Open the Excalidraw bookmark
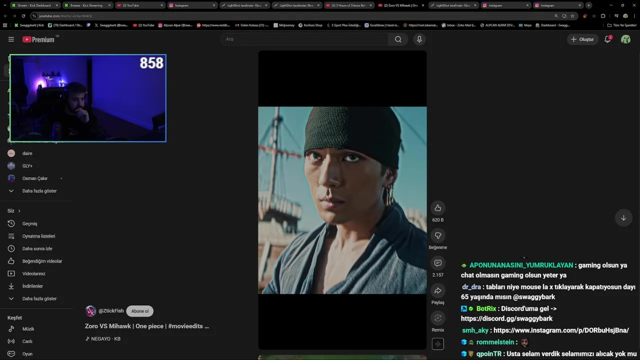 tap(381, 25)
